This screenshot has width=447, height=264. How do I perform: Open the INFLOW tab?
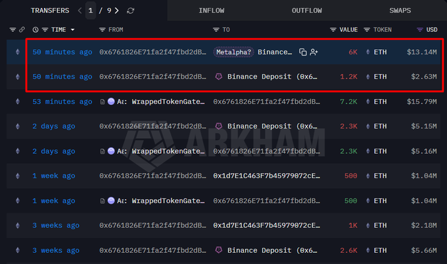pyautogui.click(x=212, y=10)
